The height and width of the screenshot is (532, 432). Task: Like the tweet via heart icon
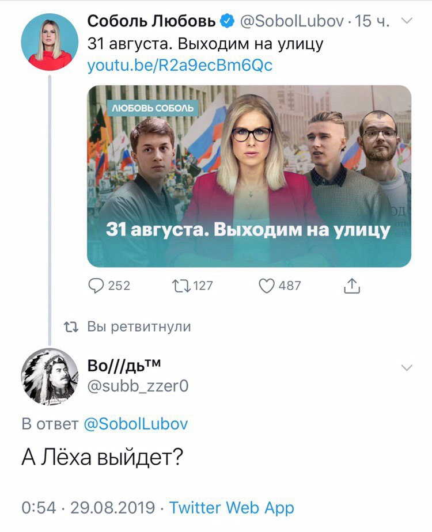tap(267, 286)
